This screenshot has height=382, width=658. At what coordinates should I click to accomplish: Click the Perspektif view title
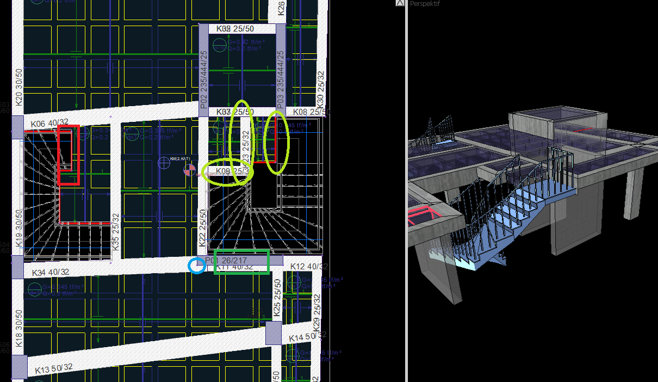click(425, 4)
